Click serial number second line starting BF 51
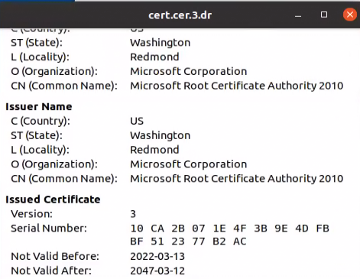 click(x=188, y=242)
